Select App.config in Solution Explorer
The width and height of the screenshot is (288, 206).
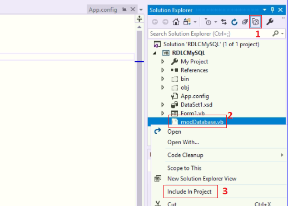[195, 96]
